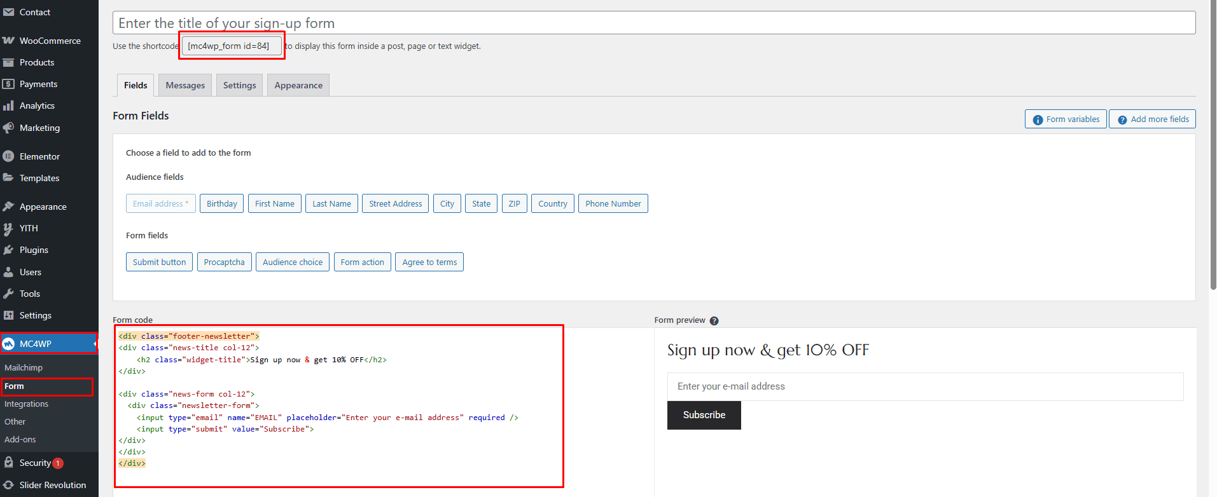
Task: Open the Integrations submenu item
Action: 26,404
